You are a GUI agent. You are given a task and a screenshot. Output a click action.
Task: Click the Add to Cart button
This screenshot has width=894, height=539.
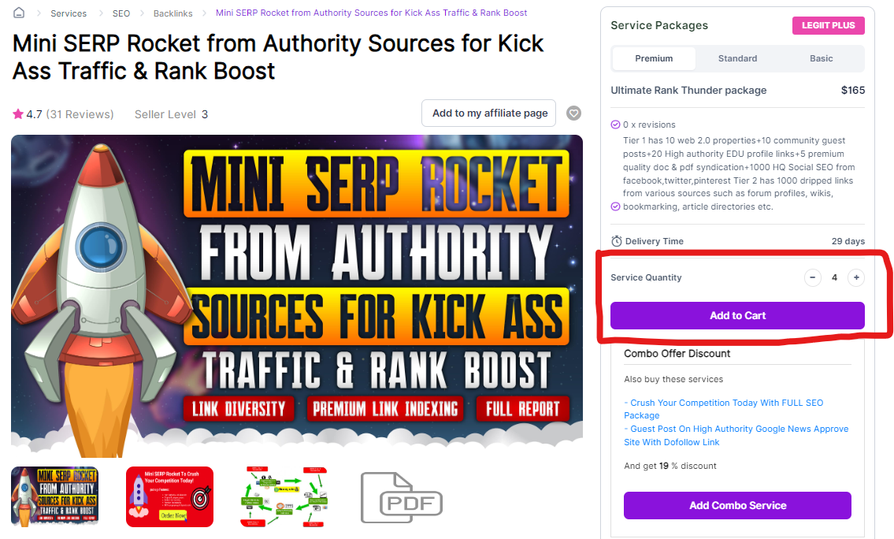click(x=737, y=315)
